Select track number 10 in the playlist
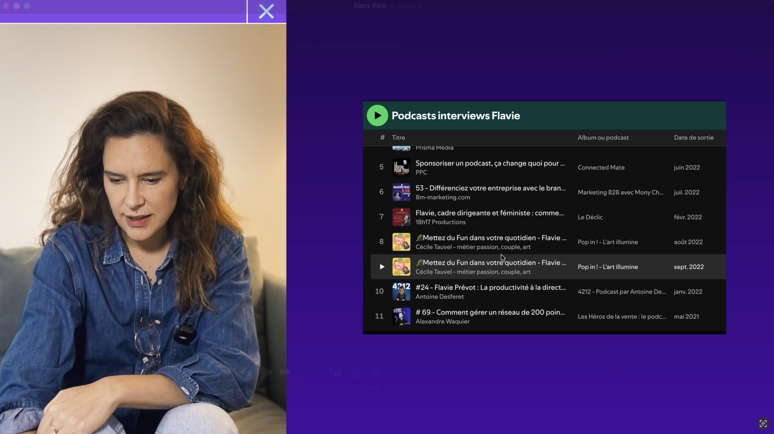 [x=379, y=291]
